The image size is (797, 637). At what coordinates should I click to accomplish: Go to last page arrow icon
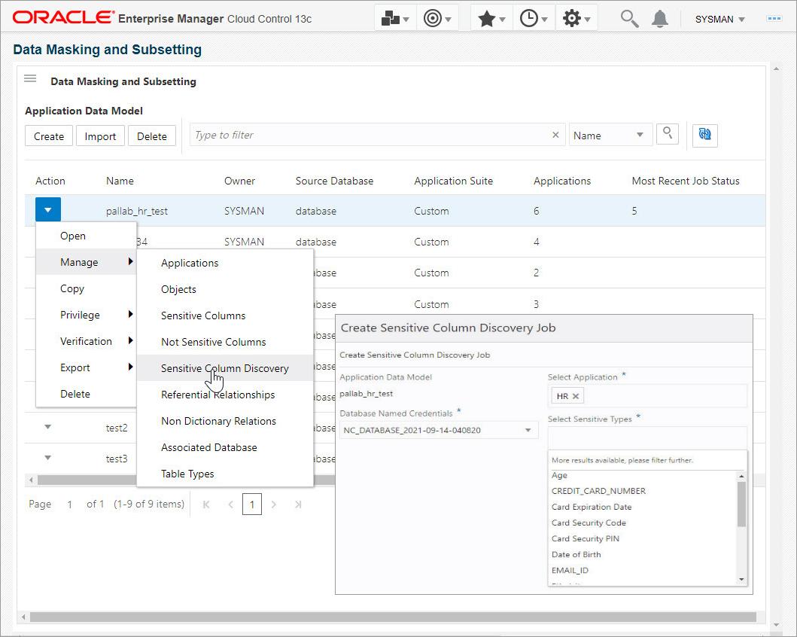point(298,504)
